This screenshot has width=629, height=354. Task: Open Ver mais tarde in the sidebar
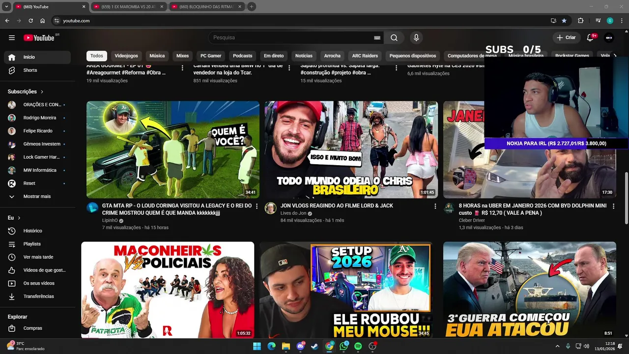(x=37, y=257)
